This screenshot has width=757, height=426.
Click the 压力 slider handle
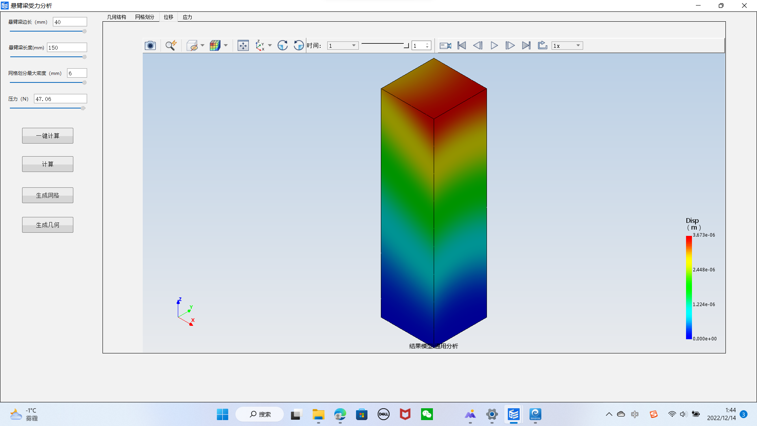click(83, 108)
